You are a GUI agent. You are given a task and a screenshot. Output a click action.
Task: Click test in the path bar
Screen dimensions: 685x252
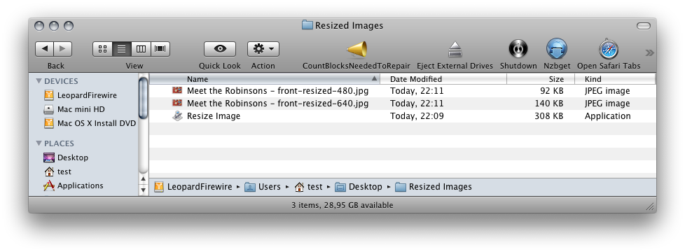pyautogui.click(x=308, y=187)
